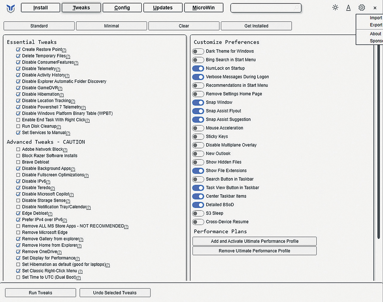Open font scaling via the A icon
The width and height of the screenshot is (383, 302).
(x=348, y=8)
